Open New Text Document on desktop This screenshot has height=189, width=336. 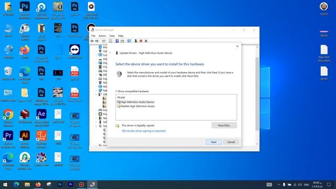[324, 54]
